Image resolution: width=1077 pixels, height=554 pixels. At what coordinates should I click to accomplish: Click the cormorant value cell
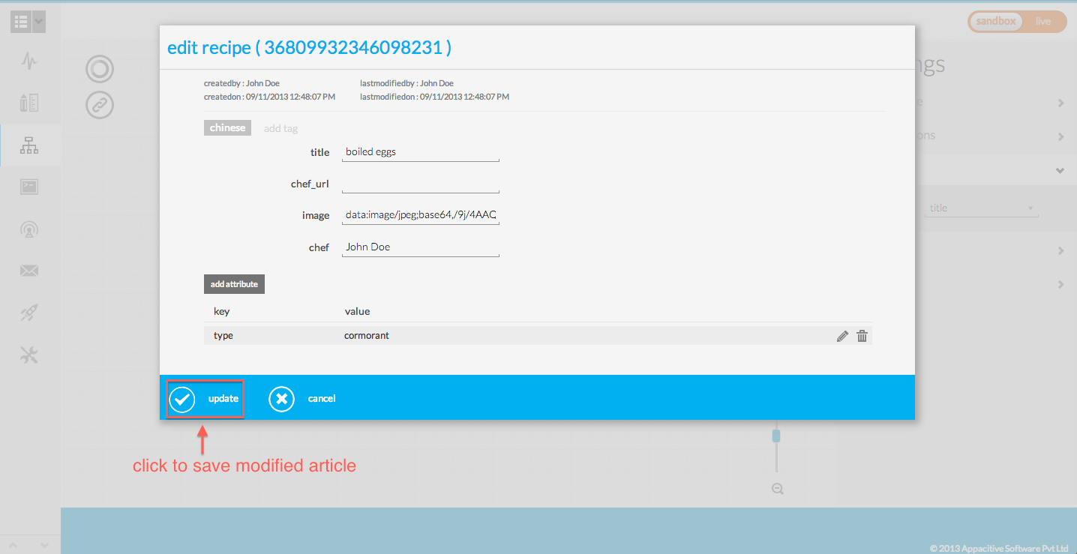tap(367, 336)
